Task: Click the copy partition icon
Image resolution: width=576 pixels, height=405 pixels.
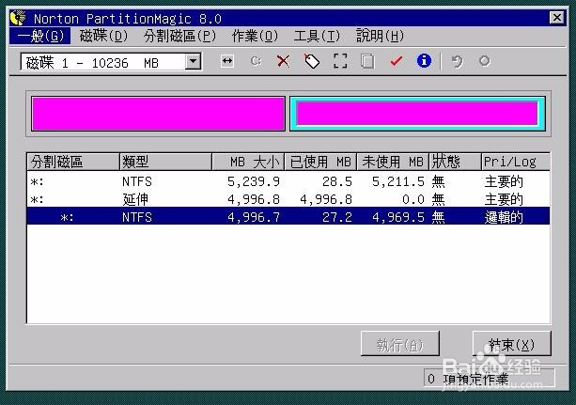Action: [x=367, y=61]
